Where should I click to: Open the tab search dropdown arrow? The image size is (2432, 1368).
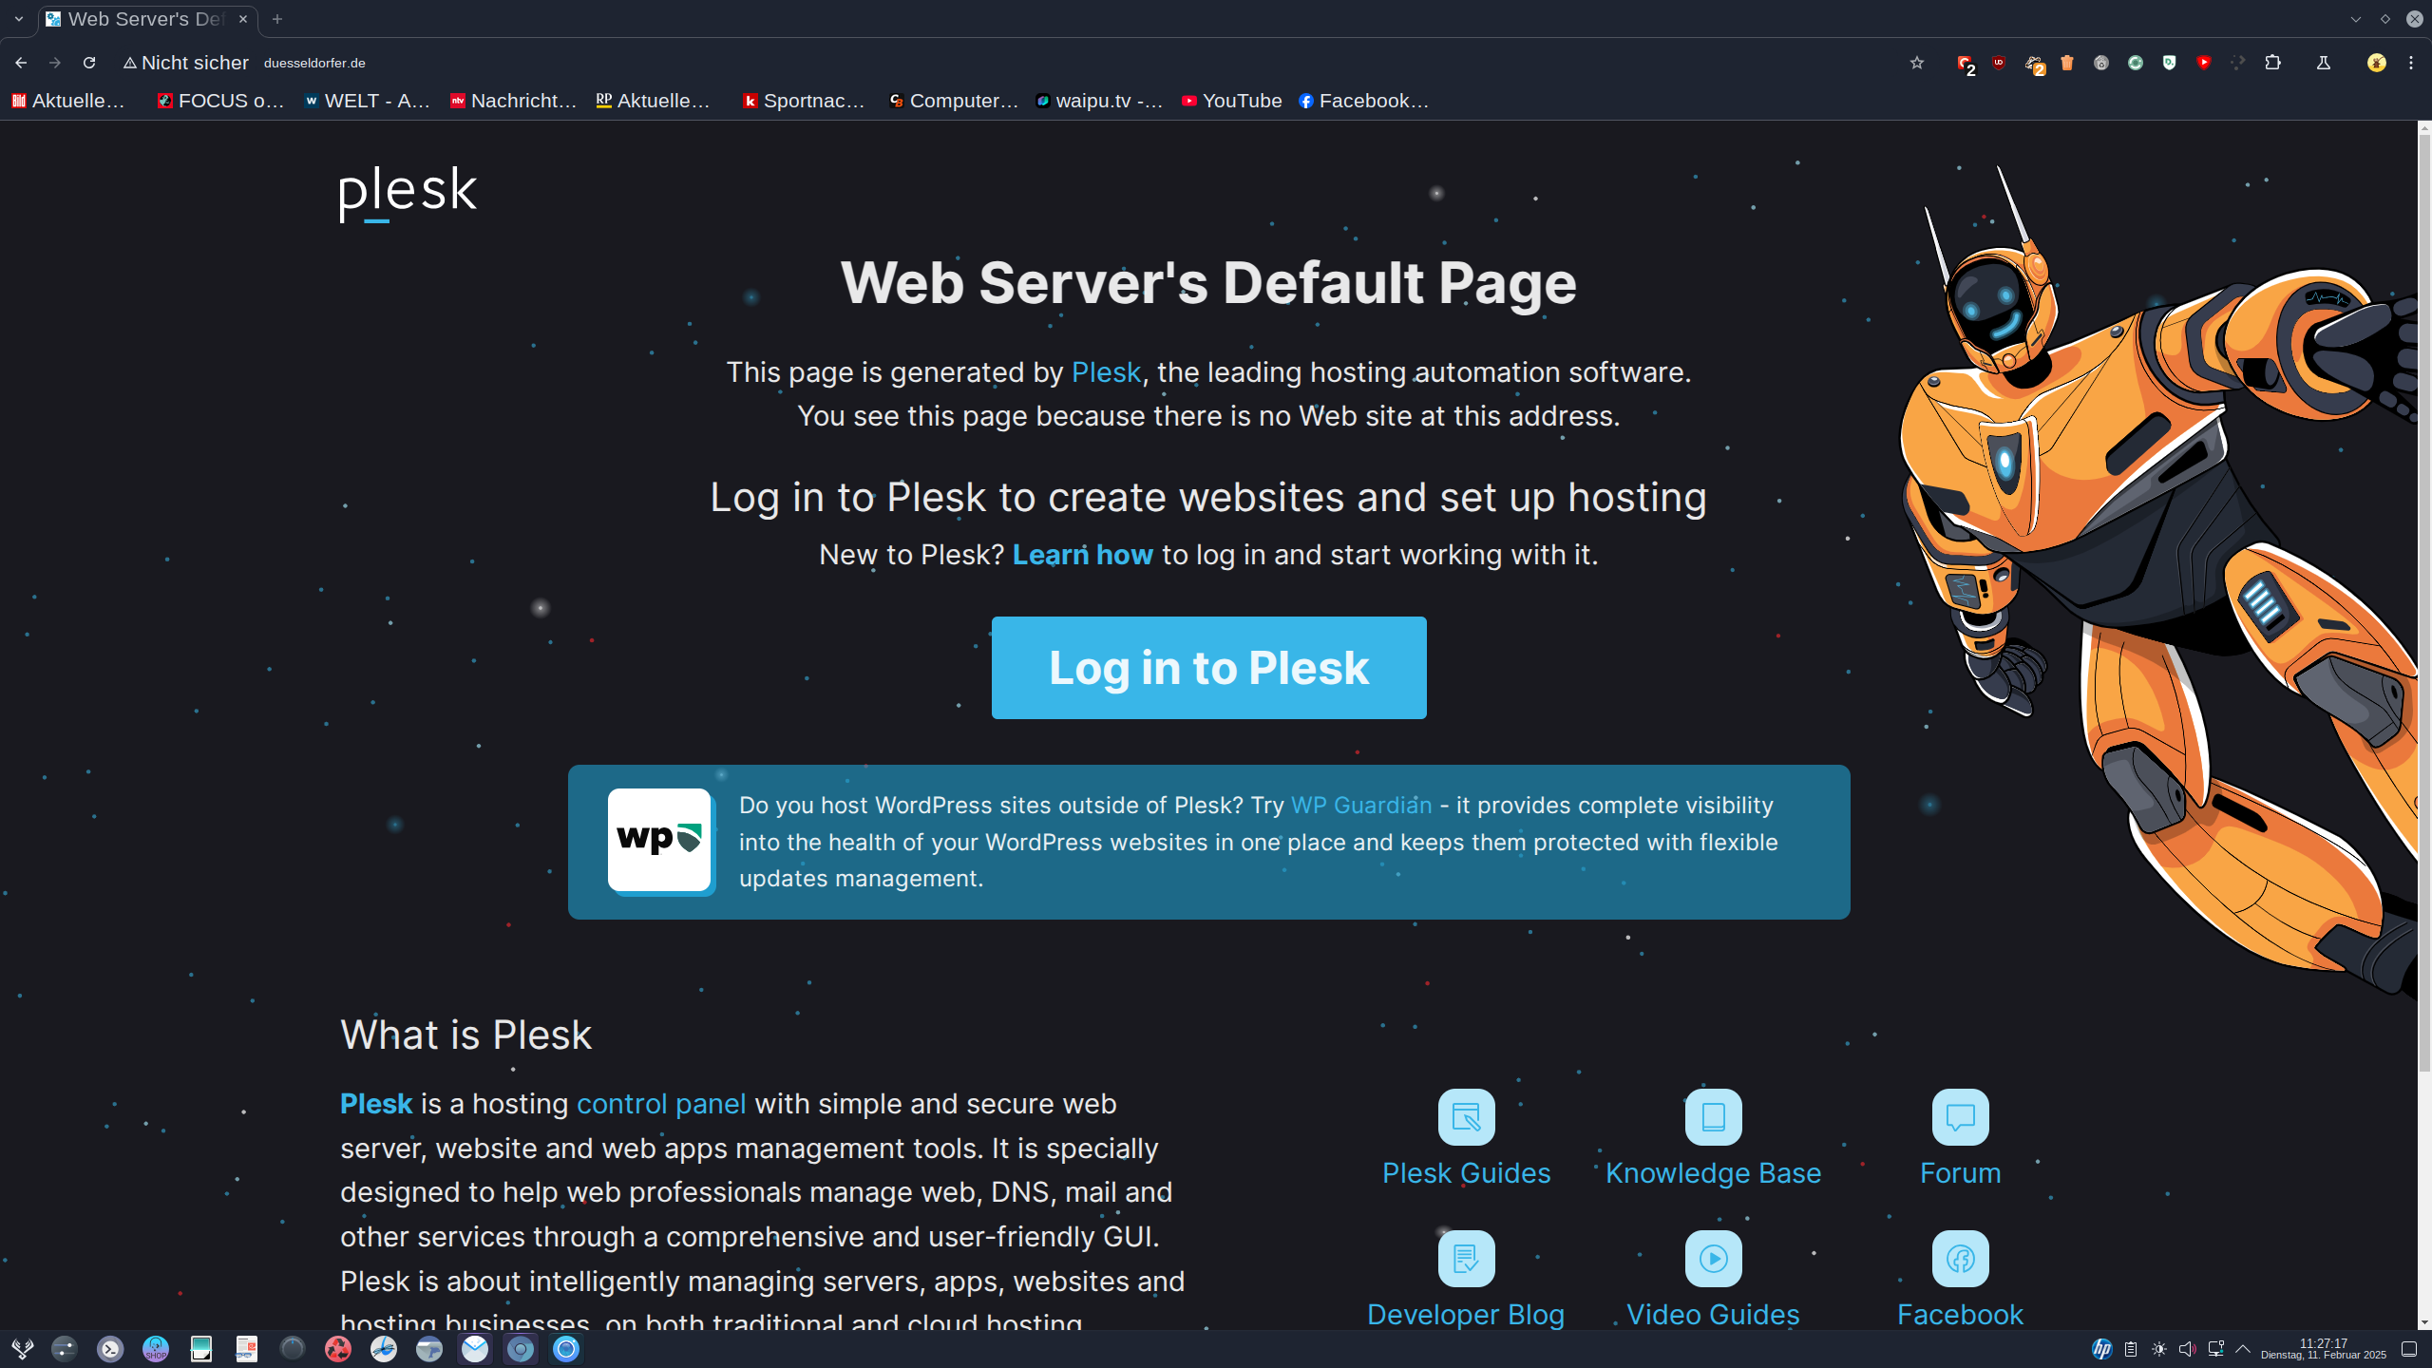[18, 19]
